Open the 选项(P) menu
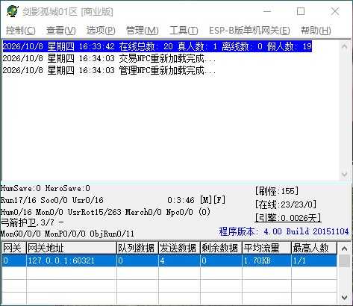353x306 pixels. pyautogui.click(x=101, y=31)
